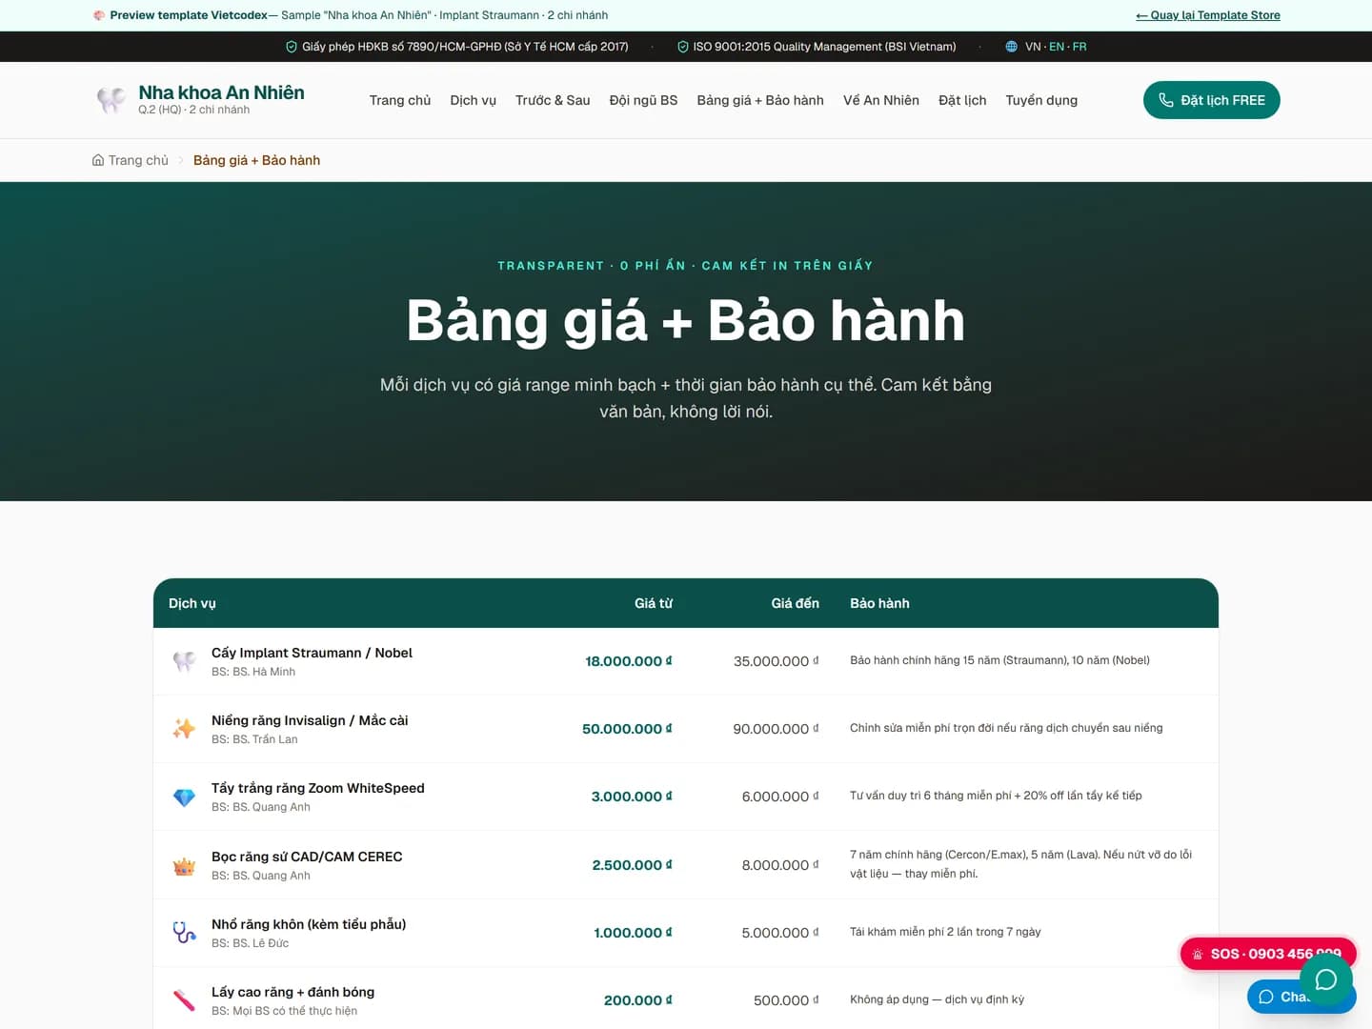The width and height of the screenshot is (1372, 1029).
Task: Click the Preview template Vietcodex brand icon
Action: 99,15
